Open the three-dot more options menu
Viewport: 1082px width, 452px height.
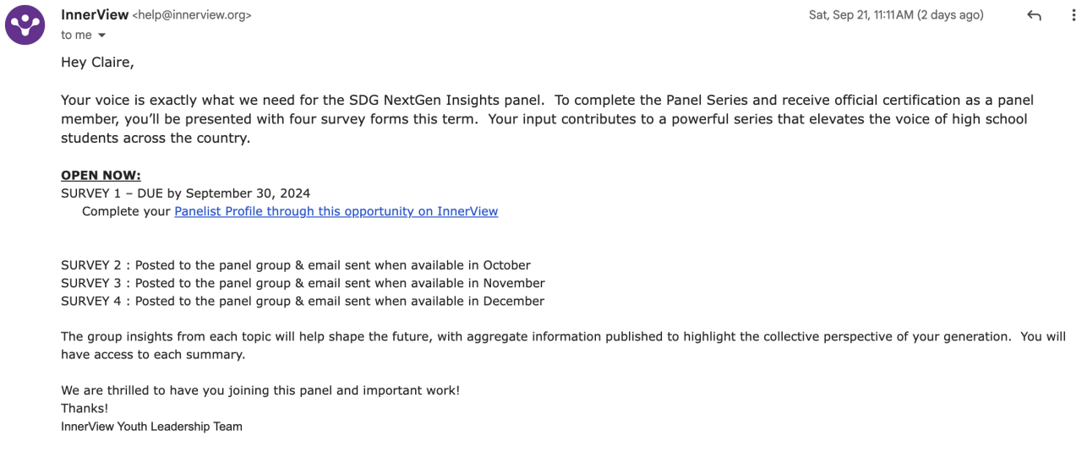tap(1074, 15)
